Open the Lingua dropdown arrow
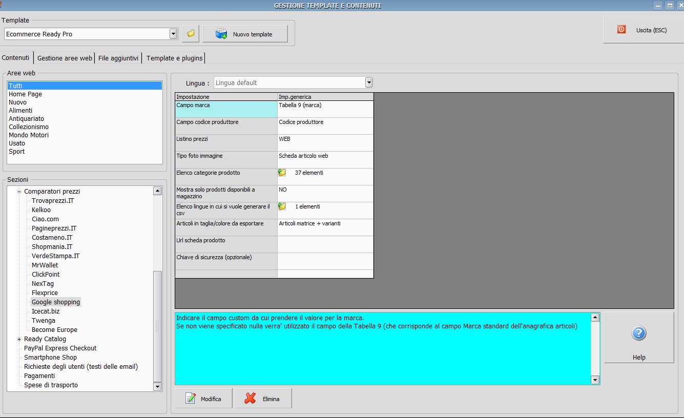The image size is (684, 418). pos(369,82)
